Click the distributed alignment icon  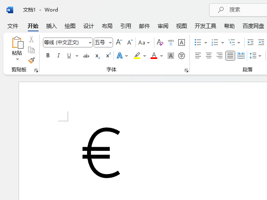(x=241, y=56)
